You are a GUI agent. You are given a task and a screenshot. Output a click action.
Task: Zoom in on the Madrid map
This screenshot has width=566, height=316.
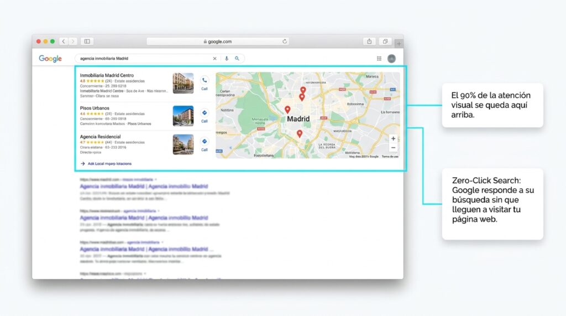393,138
